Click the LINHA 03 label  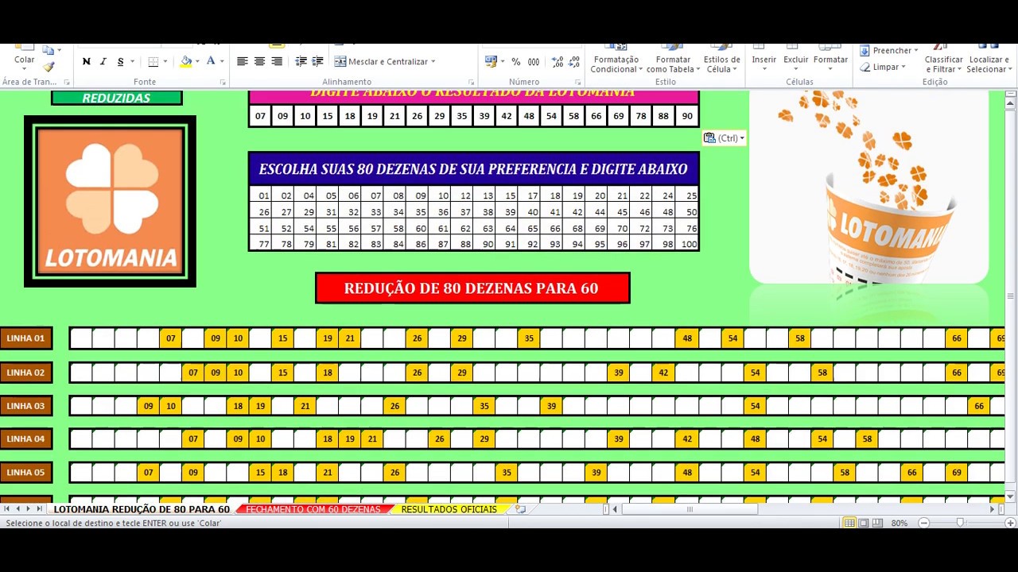coord(25,406)
